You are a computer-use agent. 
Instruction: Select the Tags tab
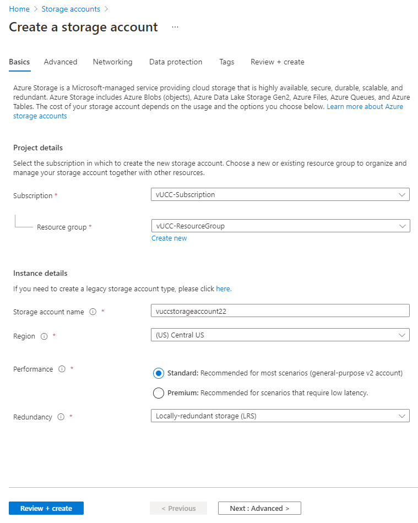[x=226, y=62]
